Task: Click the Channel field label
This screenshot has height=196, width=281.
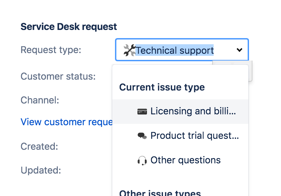Action: 40,100
